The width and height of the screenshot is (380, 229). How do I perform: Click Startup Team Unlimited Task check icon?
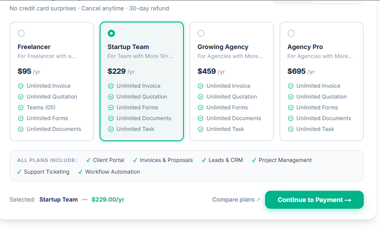tap(111, 129)
